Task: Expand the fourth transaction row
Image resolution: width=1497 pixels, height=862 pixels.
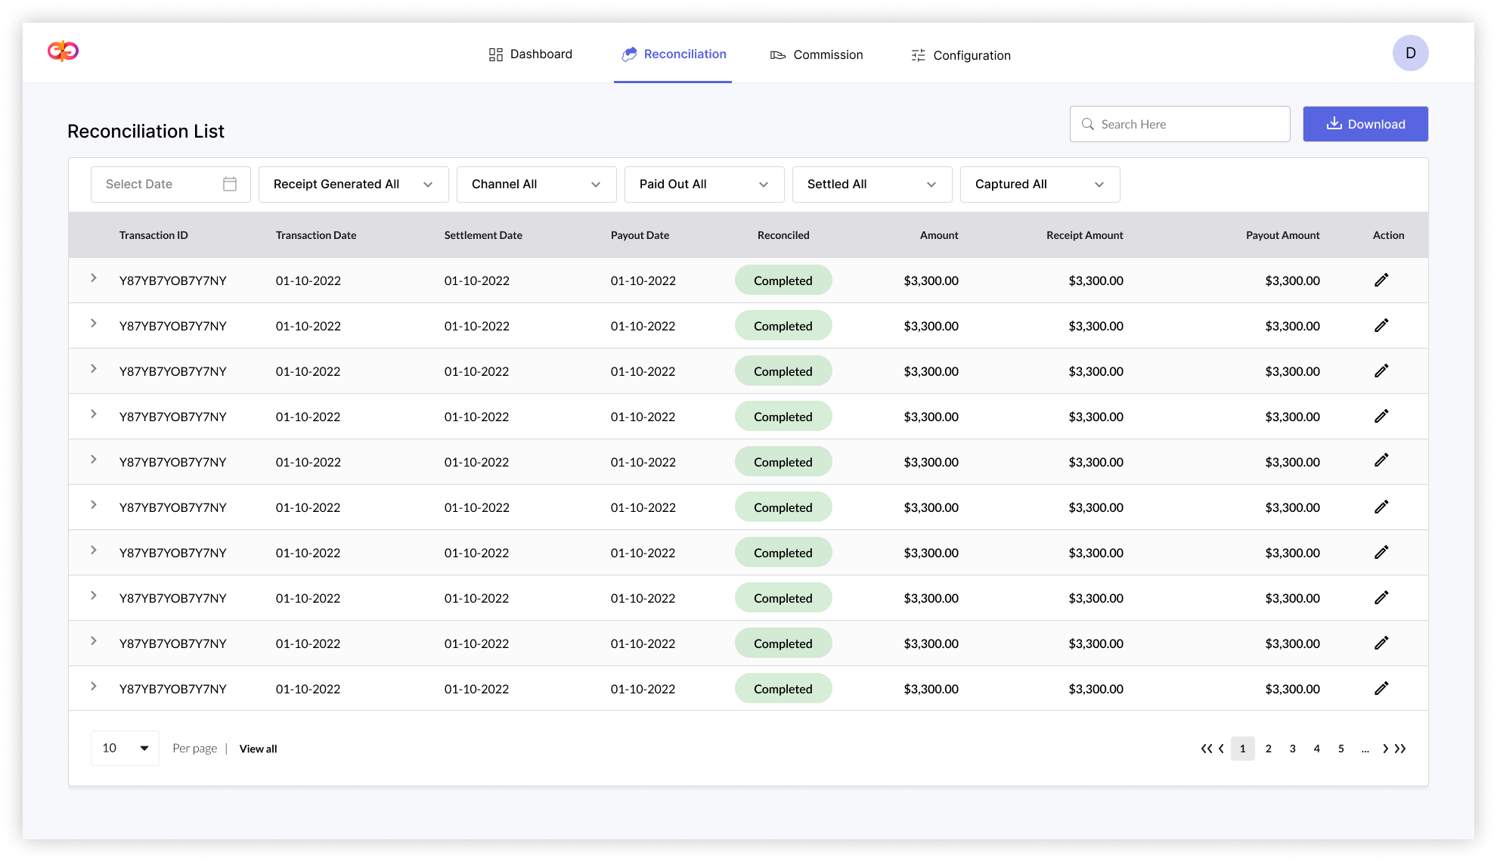Action: tap(94, 414)
